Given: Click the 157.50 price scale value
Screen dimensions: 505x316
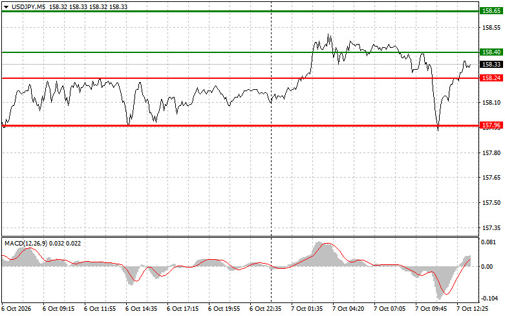Looking at the screenshot, I should 491,203.
